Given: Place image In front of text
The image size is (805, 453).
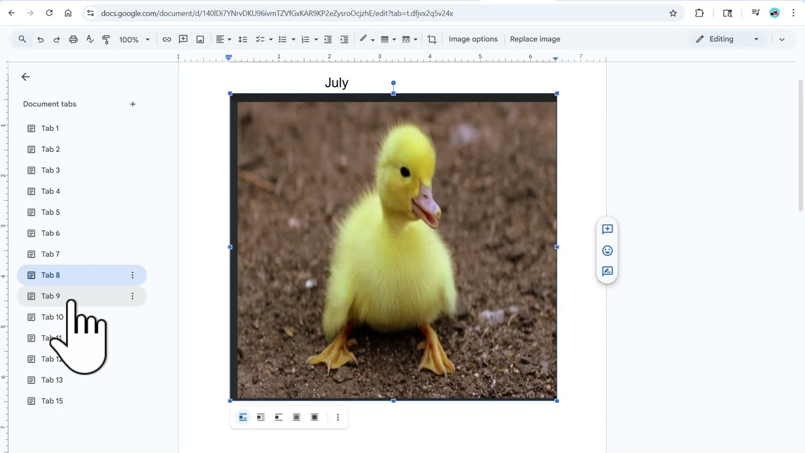Looking at the screenshot, I should coord(314,417).
